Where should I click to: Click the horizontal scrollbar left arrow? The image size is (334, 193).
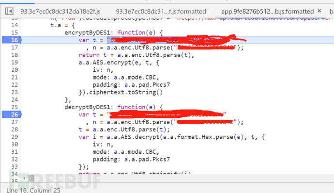(x=25, y=178)
